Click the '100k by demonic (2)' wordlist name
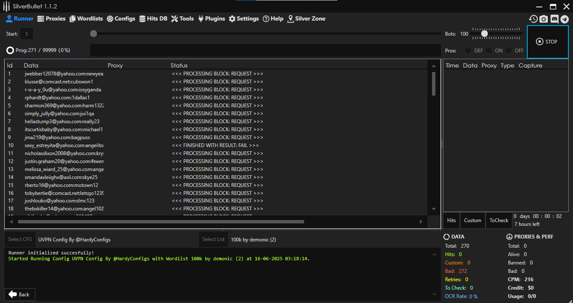Screen dimensions: 573x303 (253, 240)
